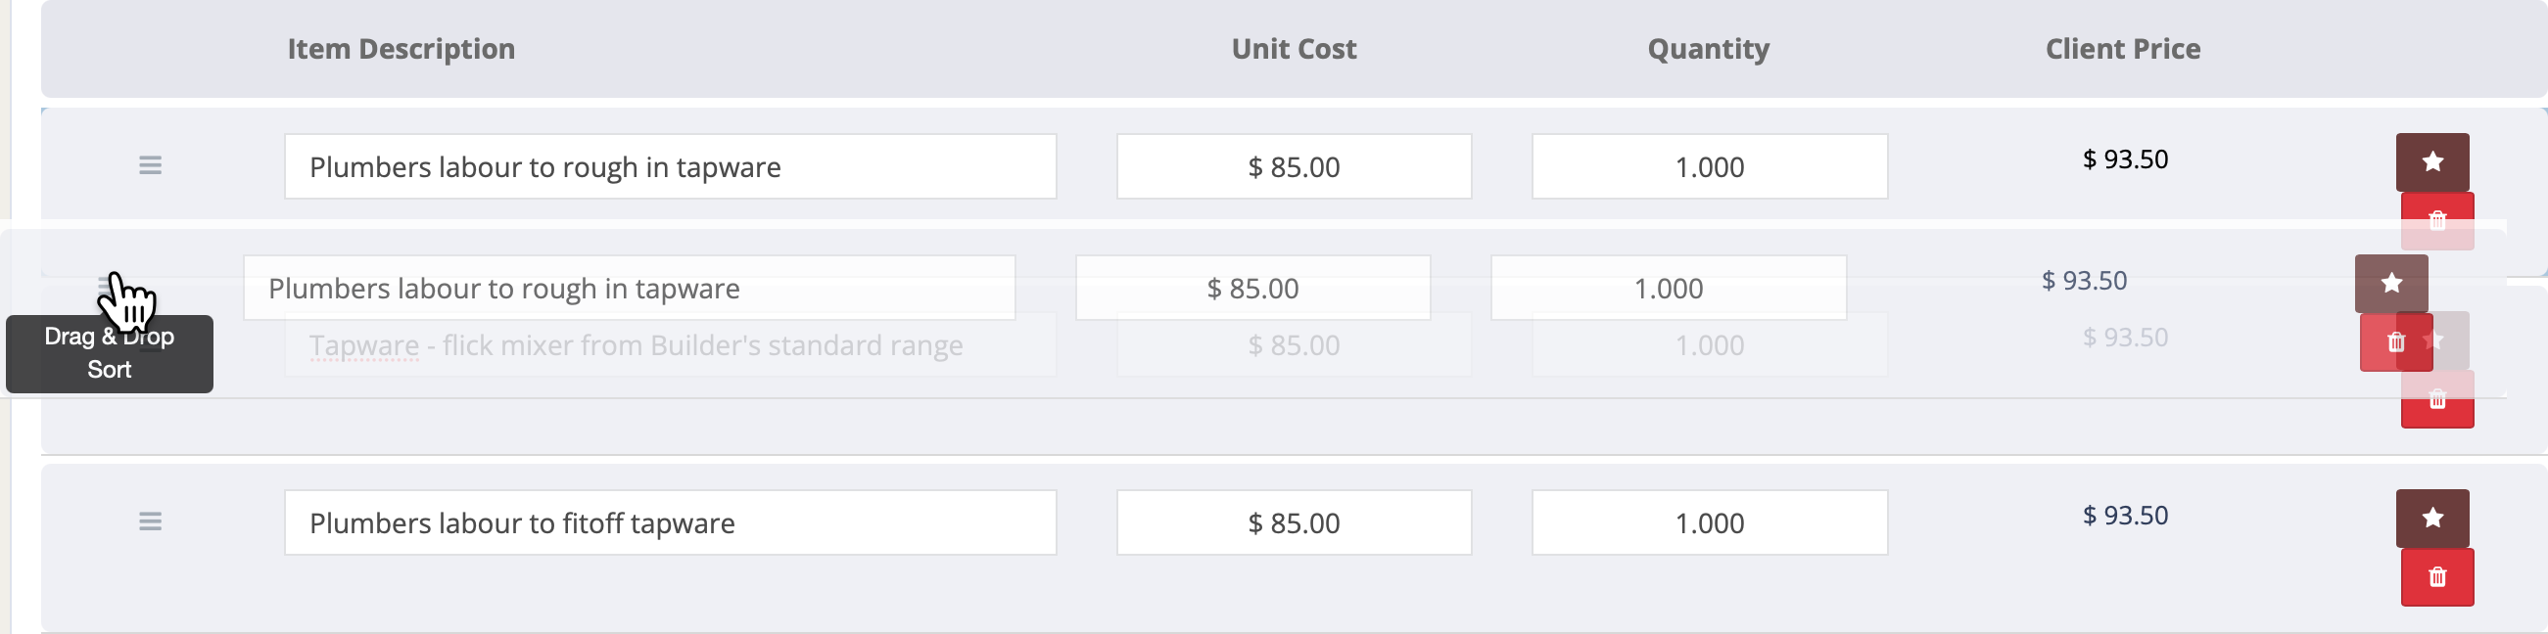This screenshot has height=634, width=2548.
Task: Click the Unit Cost column header
Action: 1294,48
